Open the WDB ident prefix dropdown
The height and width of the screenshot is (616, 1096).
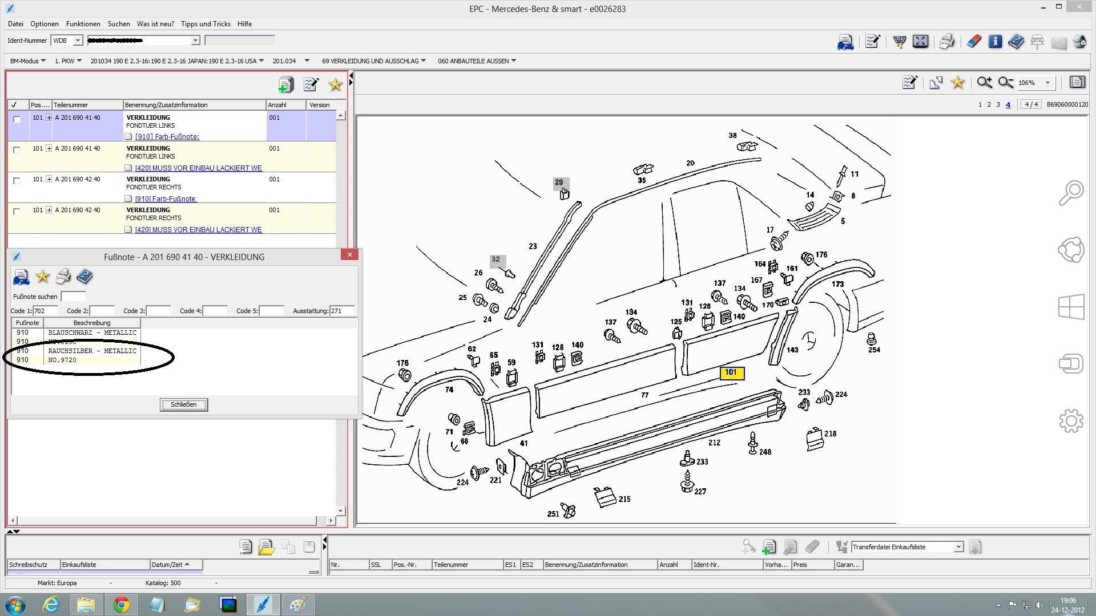point(78,40)
